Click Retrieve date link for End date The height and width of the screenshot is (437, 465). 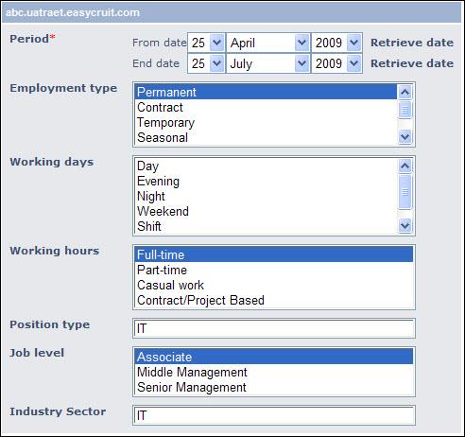412,63
